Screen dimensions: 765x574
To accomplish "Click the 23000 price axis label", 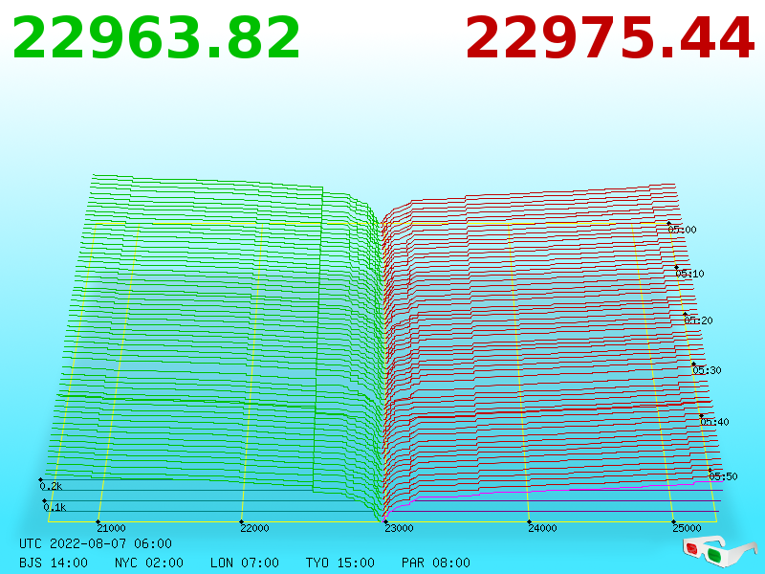I will click(x=399, y=528).
